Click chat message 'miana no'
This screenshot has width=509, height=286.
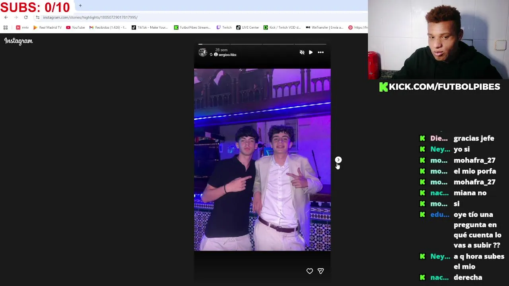point(470,193)
